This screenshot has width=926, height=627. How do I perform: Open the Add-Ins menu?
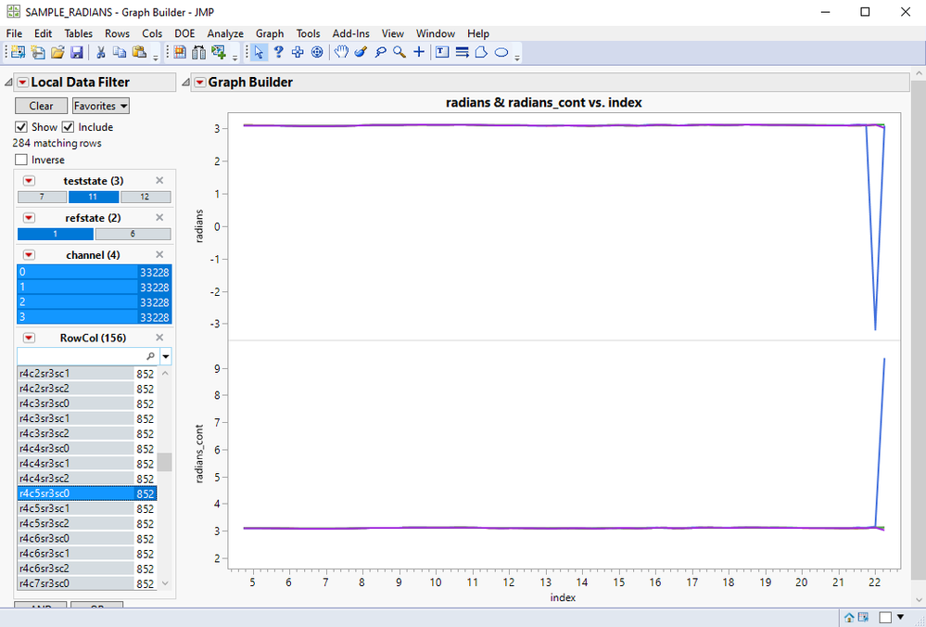351,33
